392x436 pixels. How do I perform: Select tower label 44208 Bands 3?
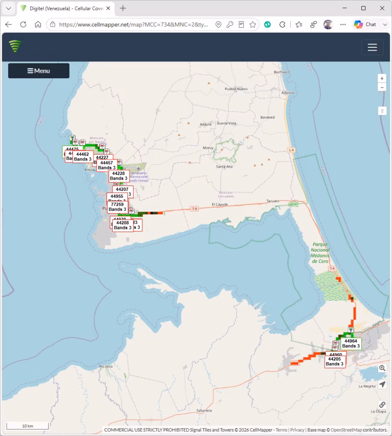point(123,225)
